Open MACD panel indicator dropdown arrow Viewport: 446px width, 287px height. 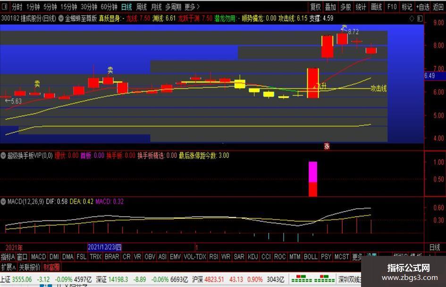pos(3,202)
